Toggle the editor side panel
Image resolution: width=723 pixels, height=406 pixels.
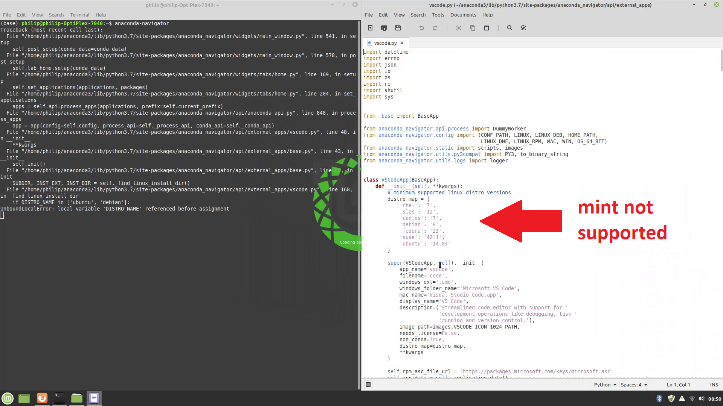(368, 384)
